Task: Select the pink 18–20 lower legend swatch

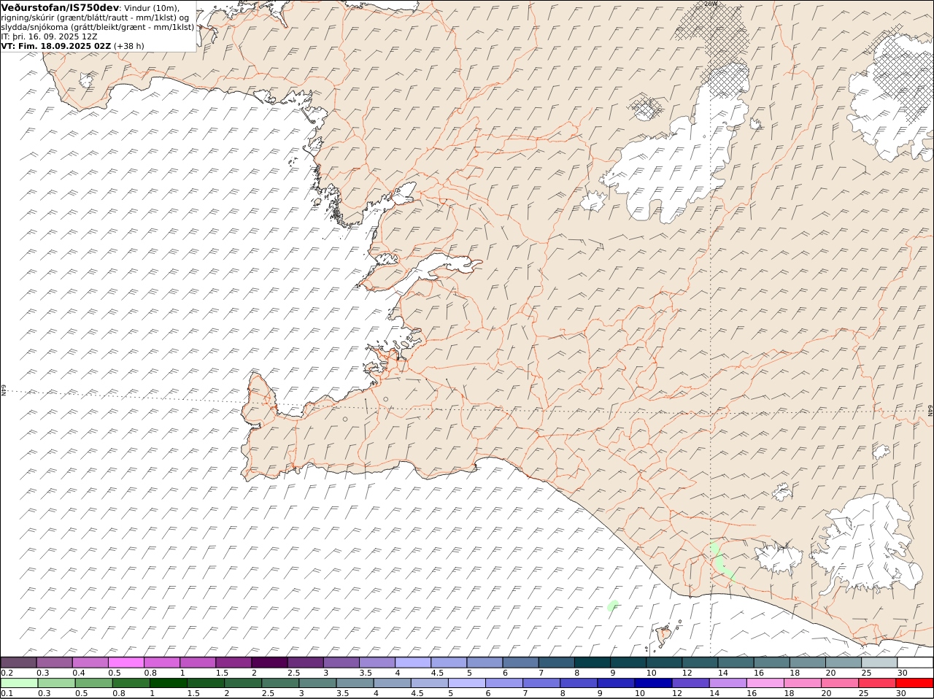Action: pyautogui.click(x=803, y=683)
